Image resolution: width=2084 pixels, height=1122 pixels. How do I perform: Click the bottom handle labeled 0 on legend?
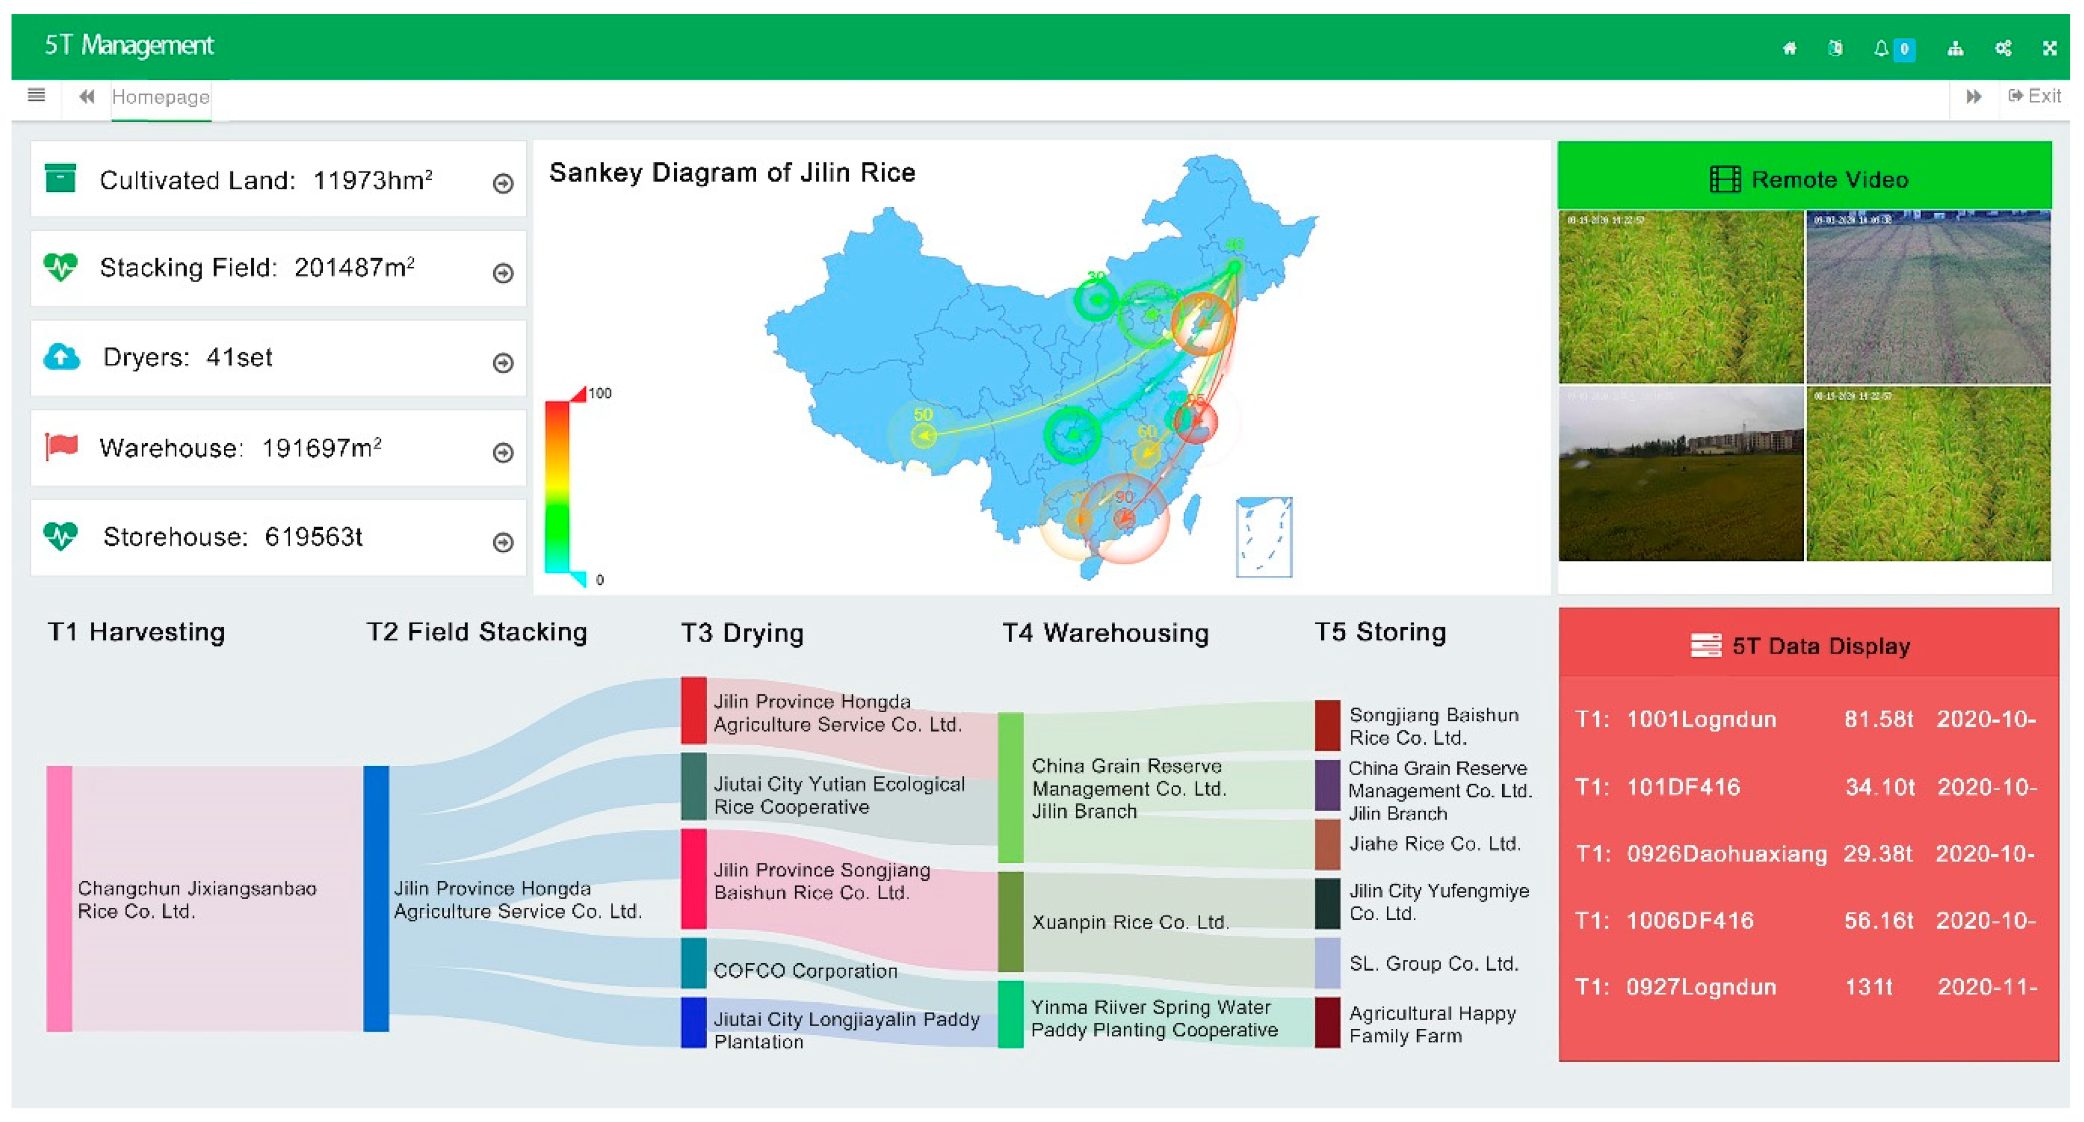[579, 579]
